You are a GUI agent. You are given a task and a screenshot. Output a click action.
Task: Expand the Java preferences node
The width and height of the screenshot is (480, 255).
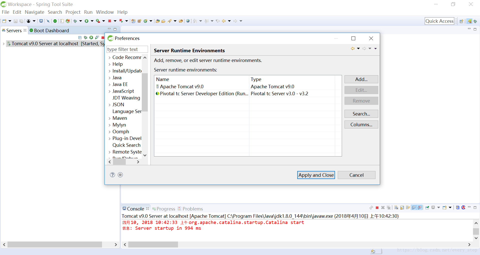tap(109, 78)
